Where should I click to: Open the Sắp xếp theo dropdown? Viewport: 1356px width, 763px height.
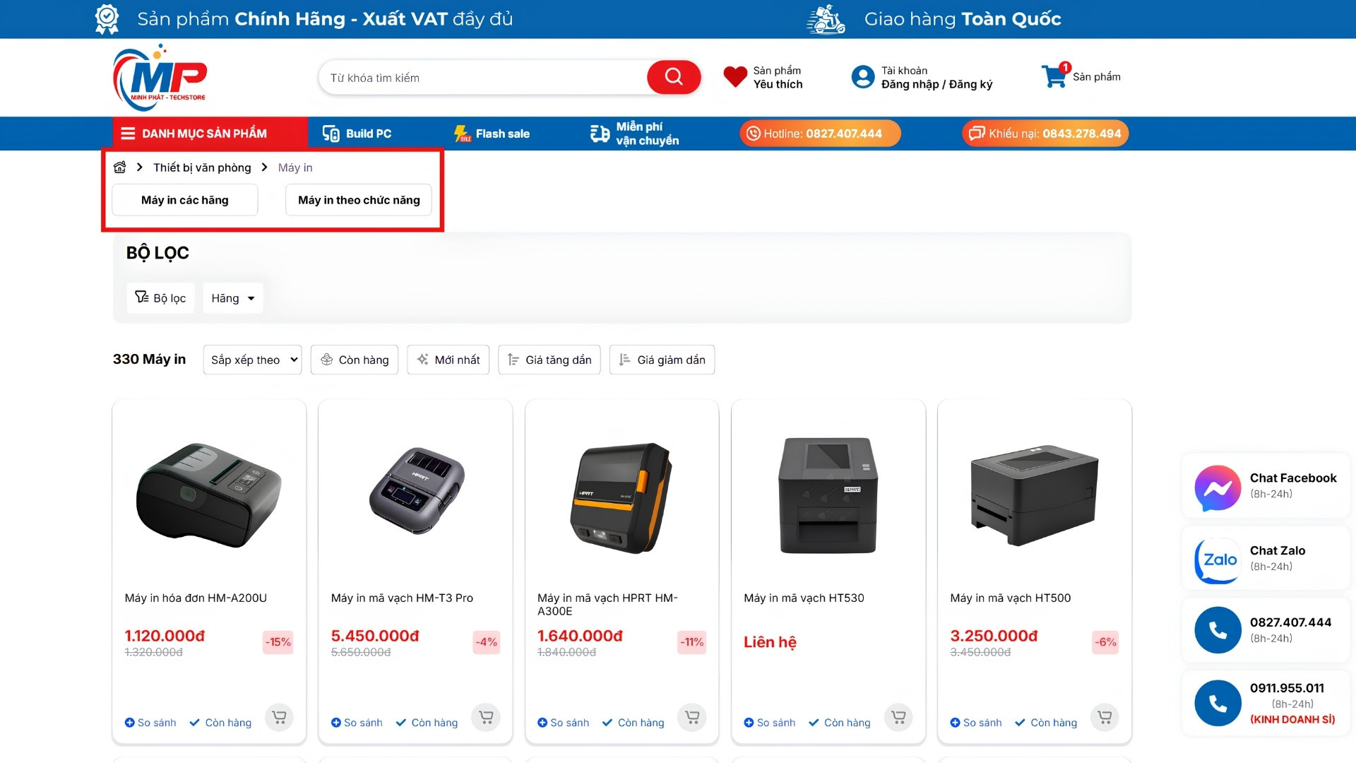point(252,360)
